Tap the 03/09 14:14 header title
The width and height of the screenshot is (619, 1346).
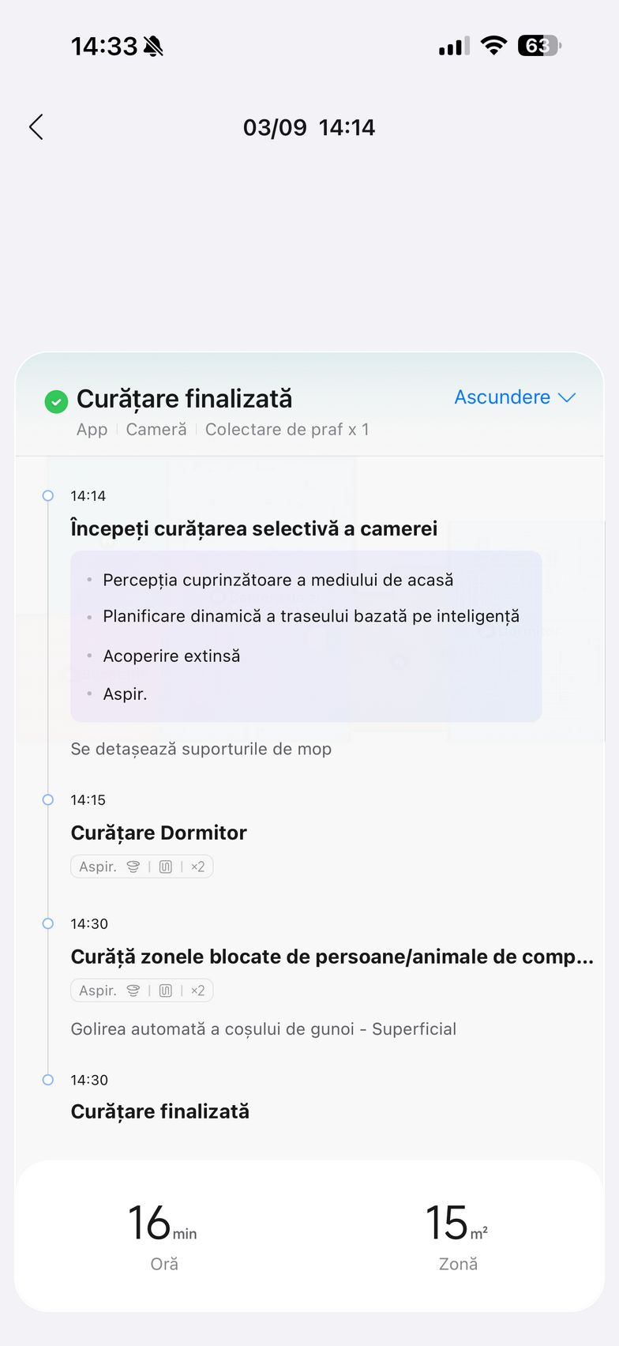(x=309, y=127)
